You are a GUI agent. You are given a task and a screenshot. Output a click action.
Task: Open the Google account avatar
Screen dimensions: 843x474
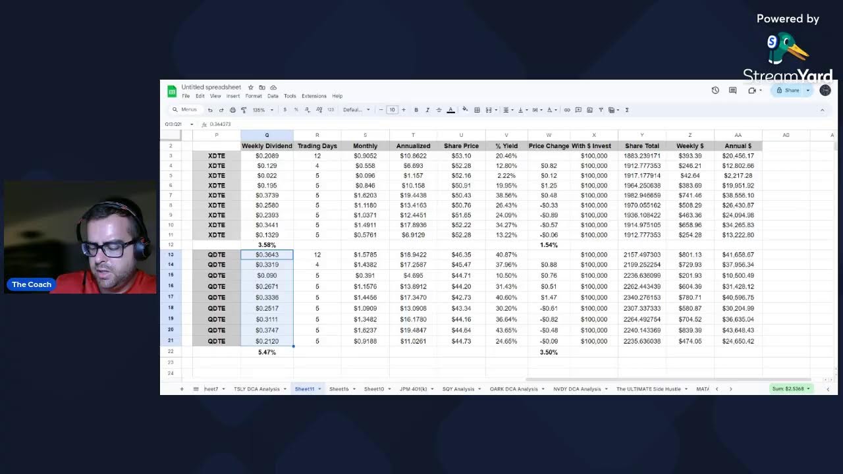(825, 90)
